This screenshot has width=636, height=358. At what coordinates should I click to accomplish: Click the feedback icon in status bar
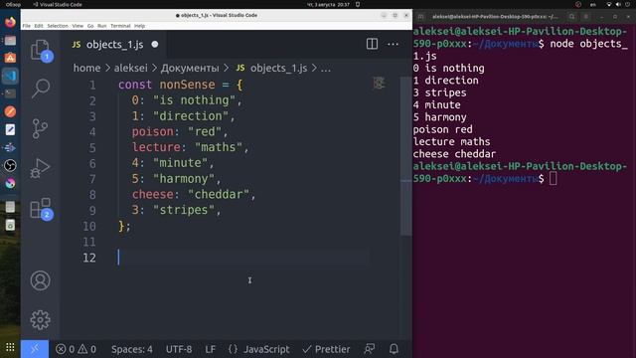coord(369,349)
